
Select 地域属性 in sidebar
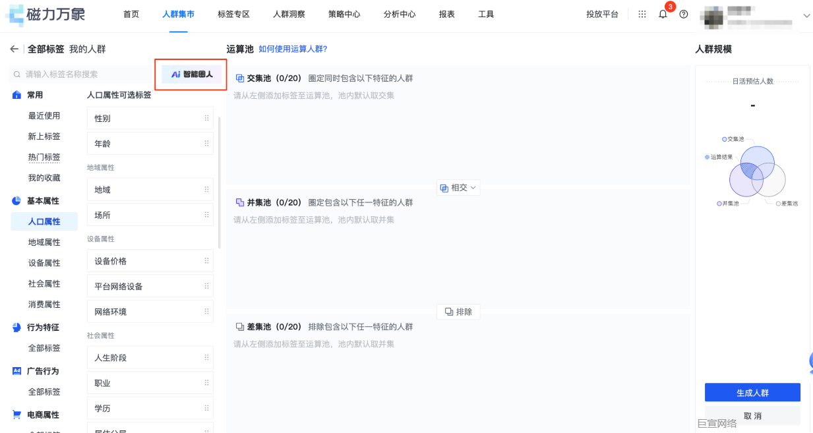44,243
